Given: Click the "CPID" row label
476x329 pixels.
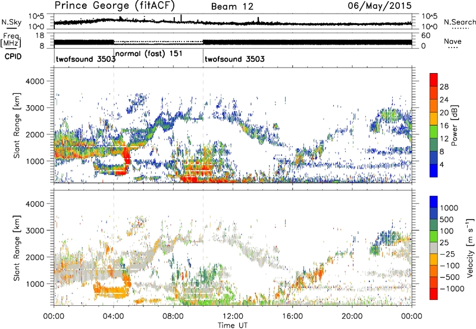Looking at the screenshot, I should point(13,56).
